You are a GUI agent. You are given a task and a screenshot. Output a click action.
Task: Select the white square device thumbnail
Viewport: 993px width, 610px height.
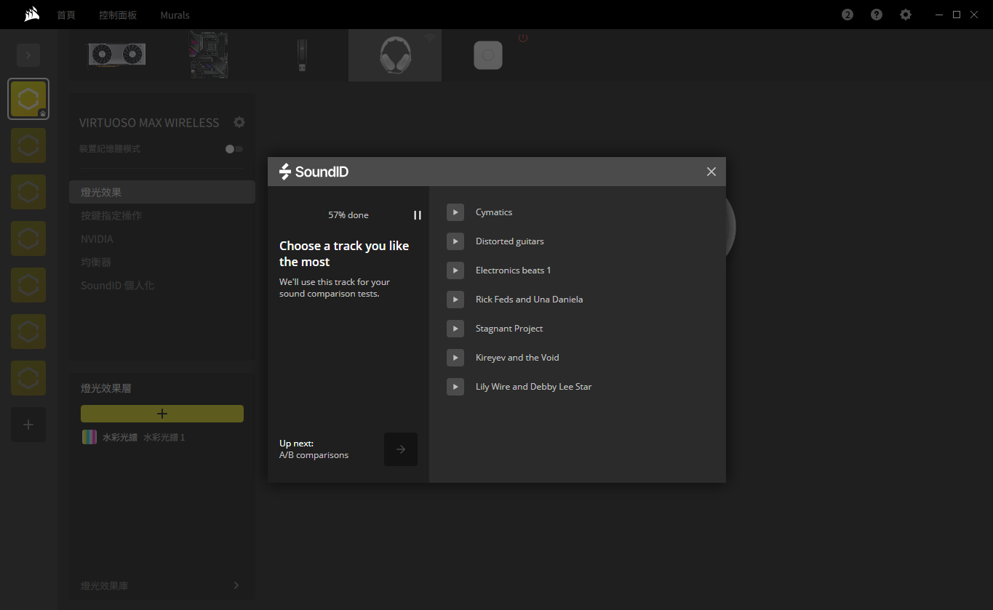click(488, 55)
